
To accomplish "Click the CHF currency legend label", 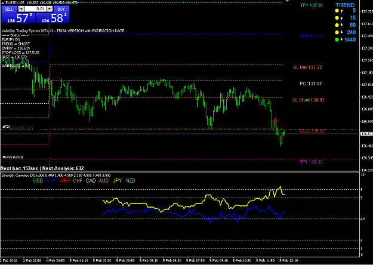I will pos(78,181).
